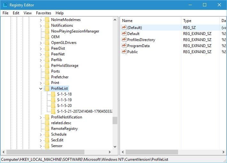Open the Edit menu
227x163 pixels.
[16, 13]
